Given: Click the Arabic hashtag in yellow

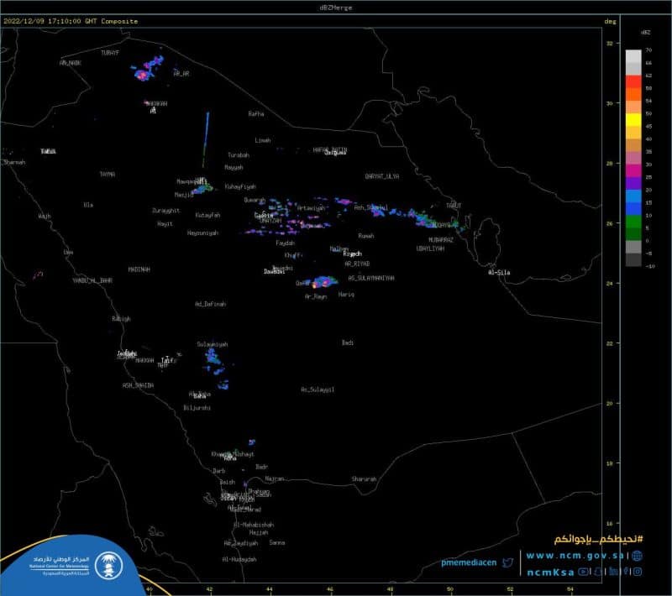Looking at the screenshot, I should 598,540.
